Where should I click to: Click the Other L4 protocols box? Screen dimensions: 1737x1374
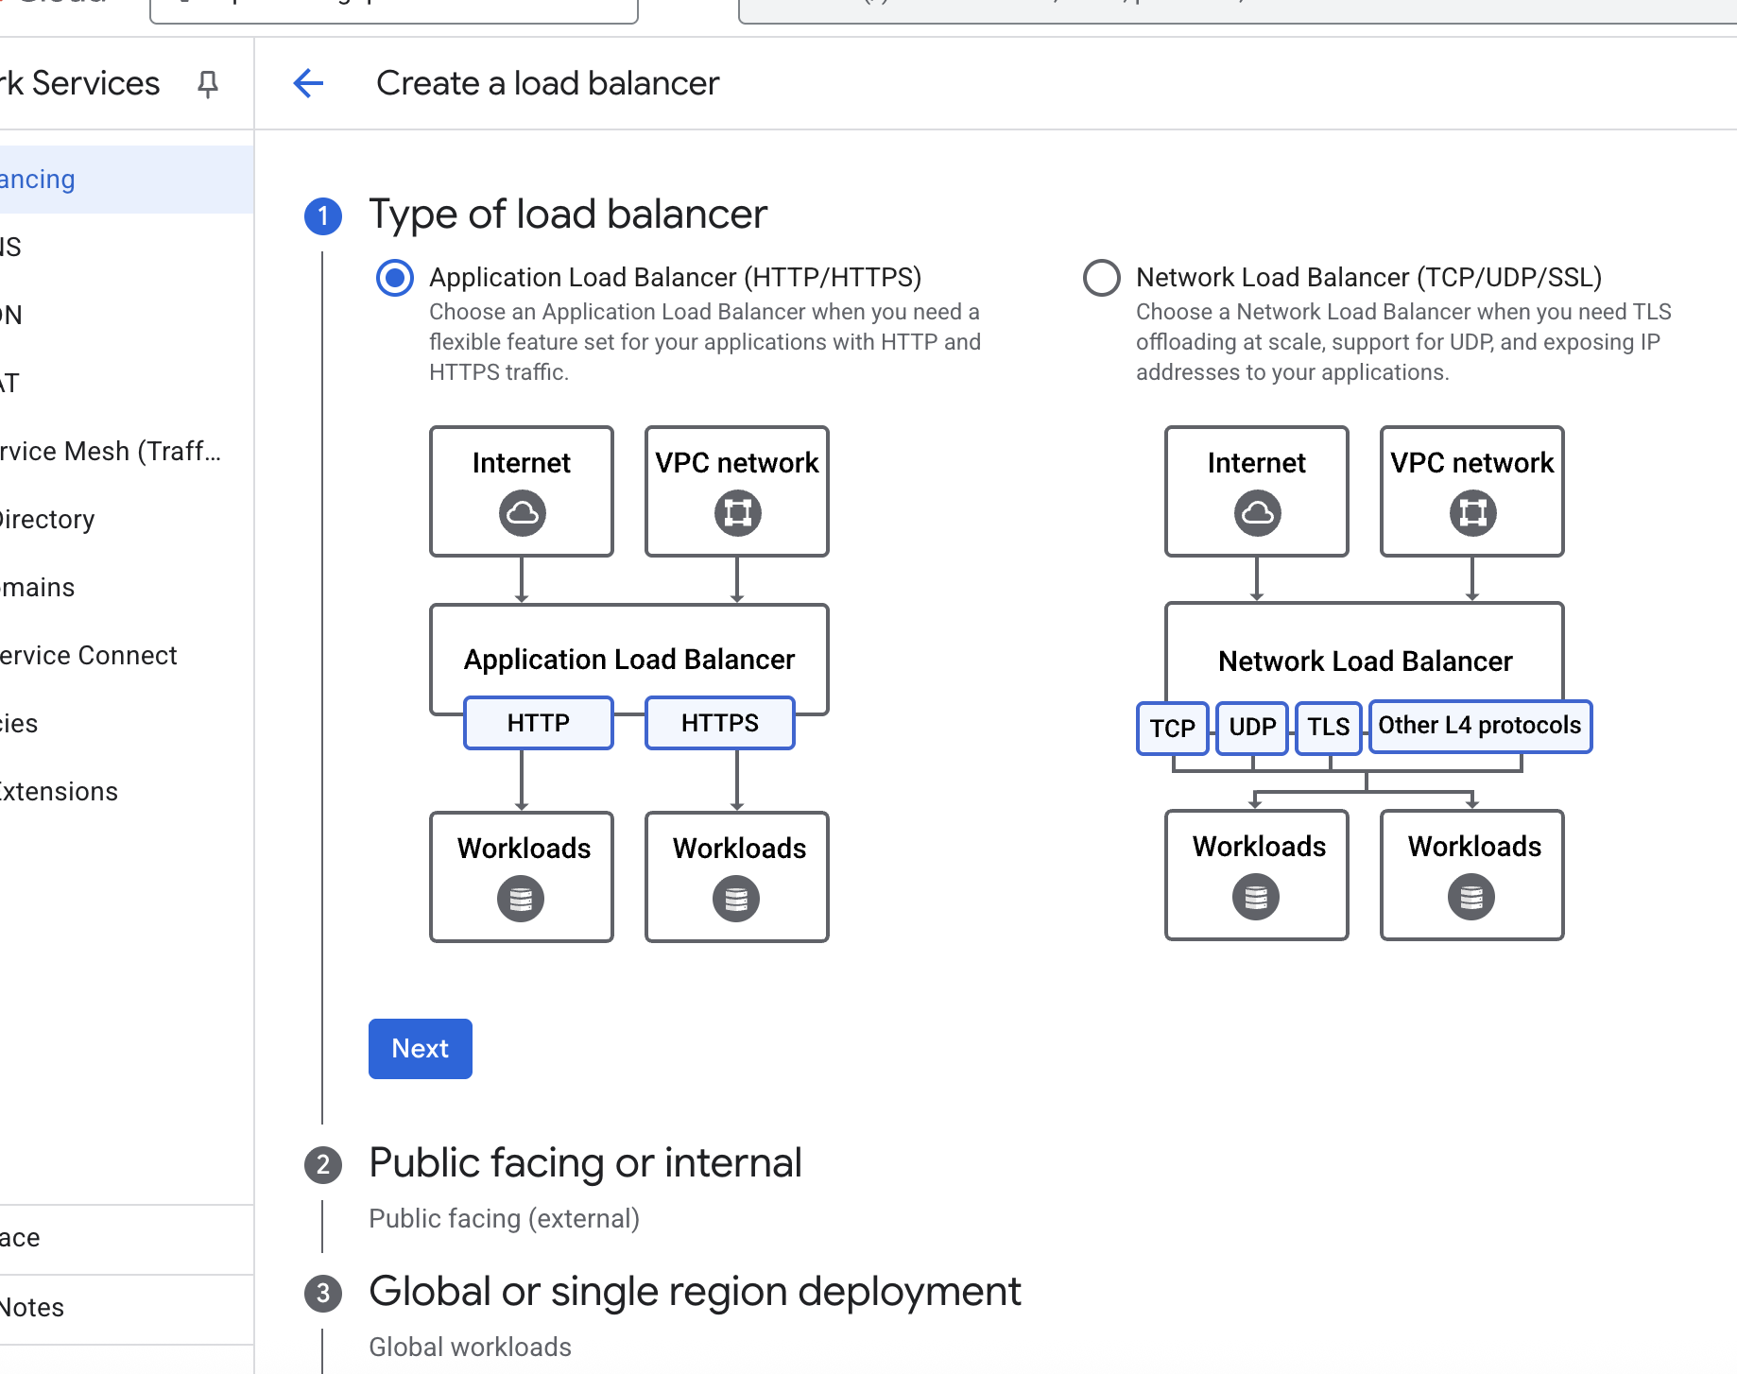(x=1479, y=726)
